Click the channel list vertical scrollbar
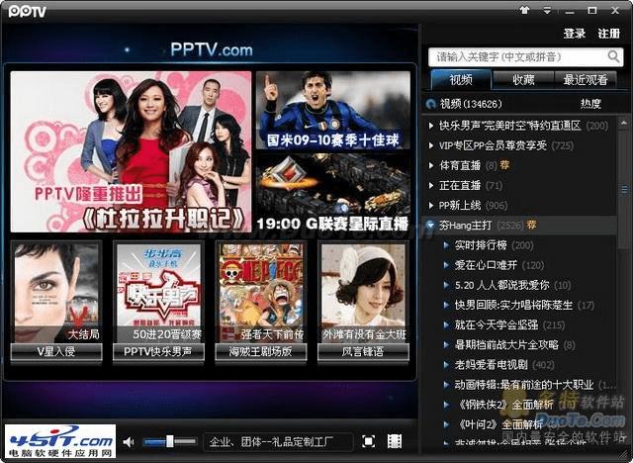The height and width of the screenshot is (463, 633). click(624, 190)
